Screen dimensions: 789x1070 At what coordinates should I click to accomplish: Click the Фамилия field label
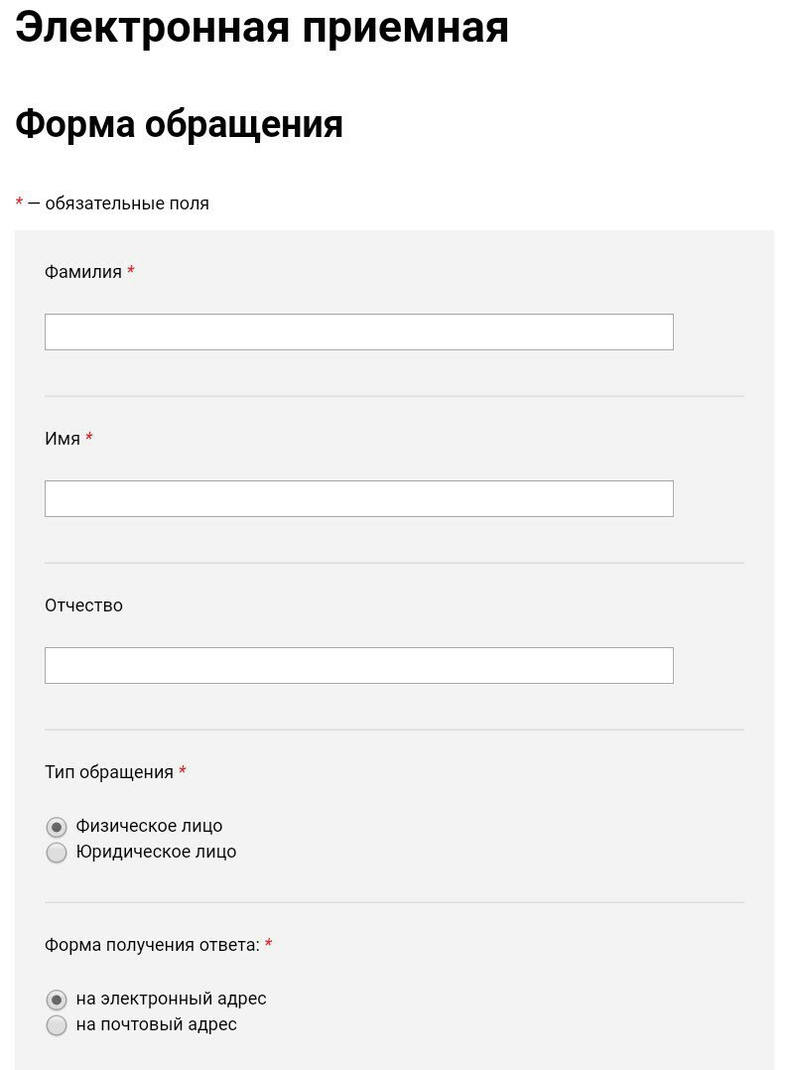click(83, 272)
